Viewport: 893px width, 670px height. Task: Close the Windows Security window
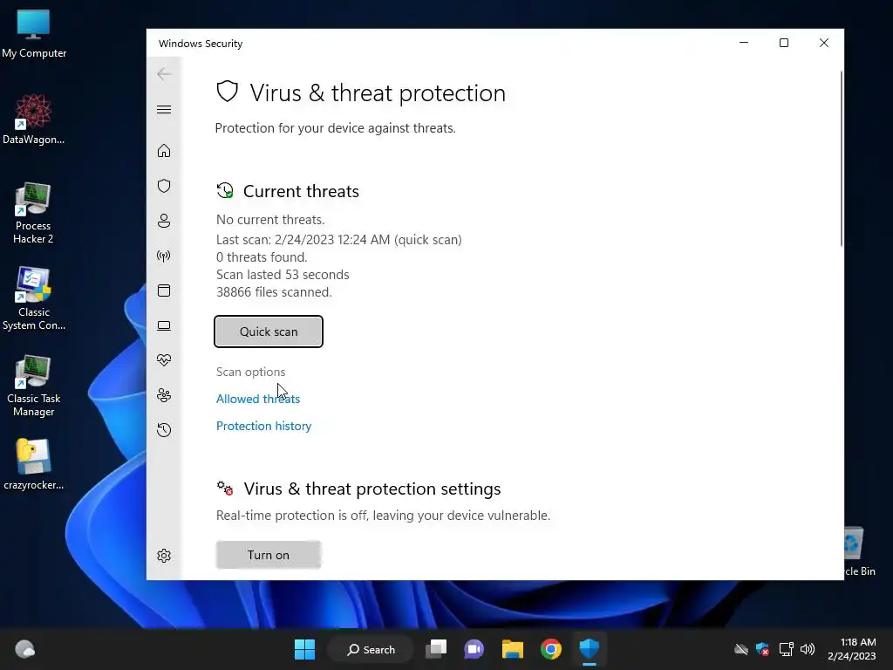click(823, 43)
